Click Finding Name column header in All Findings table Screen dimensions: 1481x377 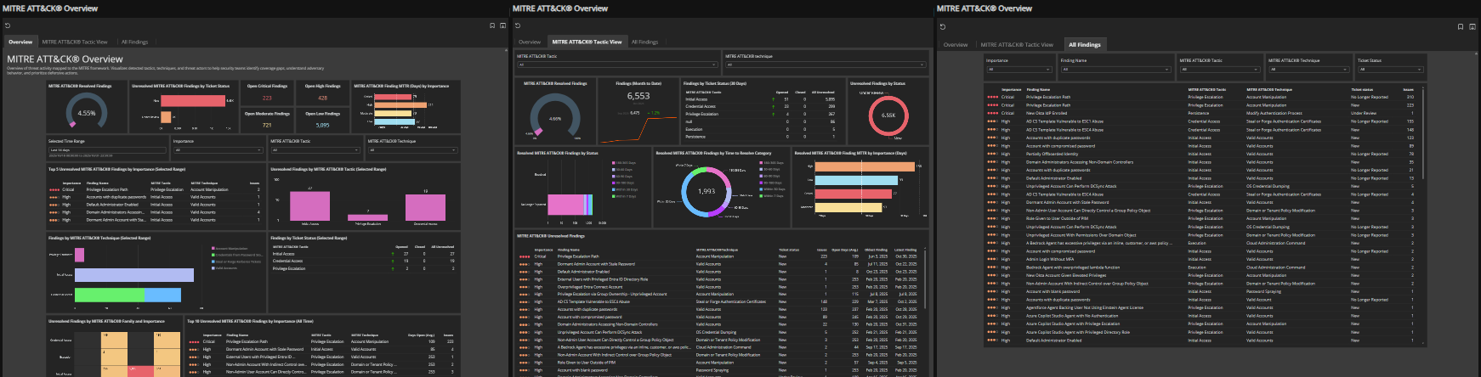pos(1038,89)
